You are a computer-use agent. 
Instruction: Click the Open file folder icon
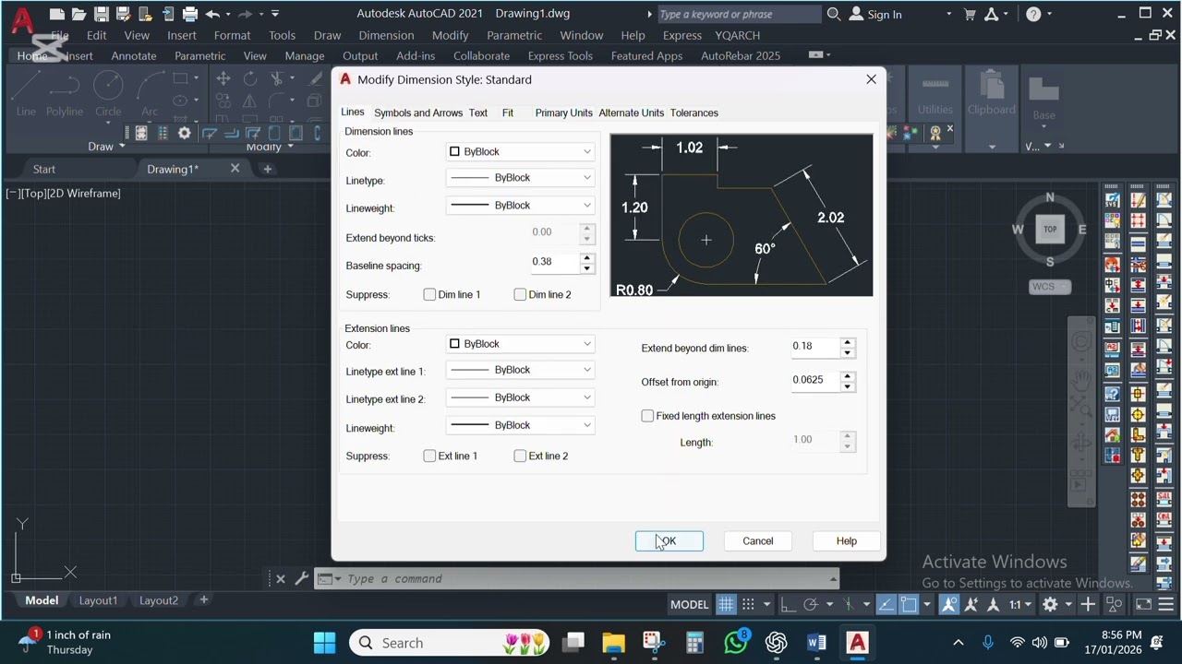click(79, 14)
